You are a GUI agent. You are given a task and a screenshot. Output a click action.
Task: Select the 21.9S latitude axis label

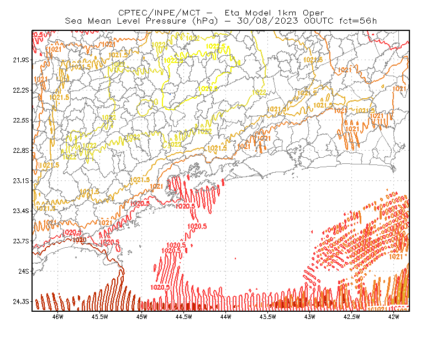tap(21, 60)
